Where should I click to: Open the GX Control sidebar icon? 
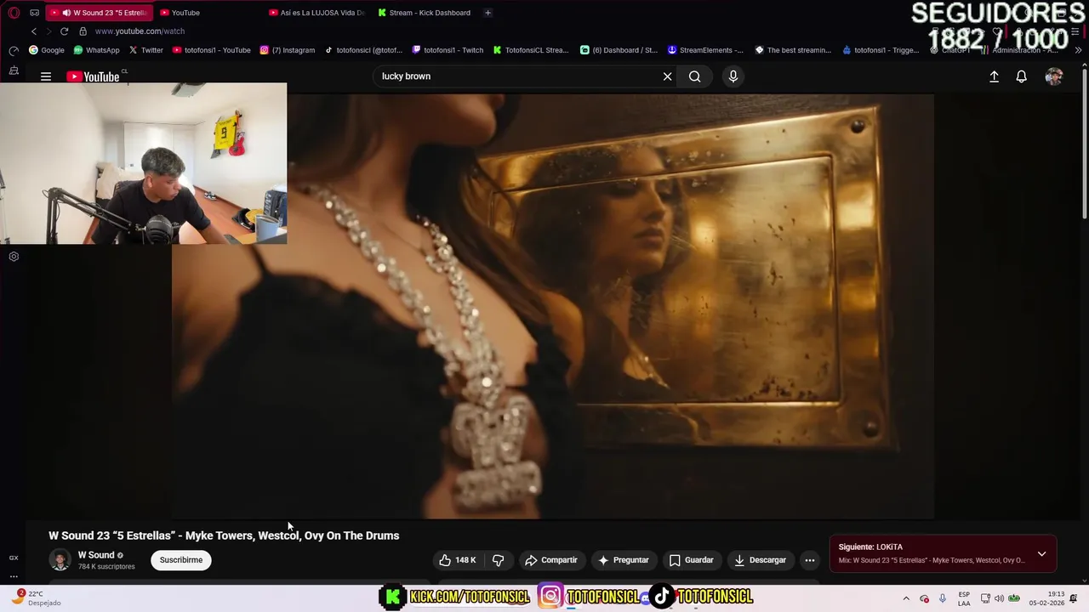coord(14,558)
